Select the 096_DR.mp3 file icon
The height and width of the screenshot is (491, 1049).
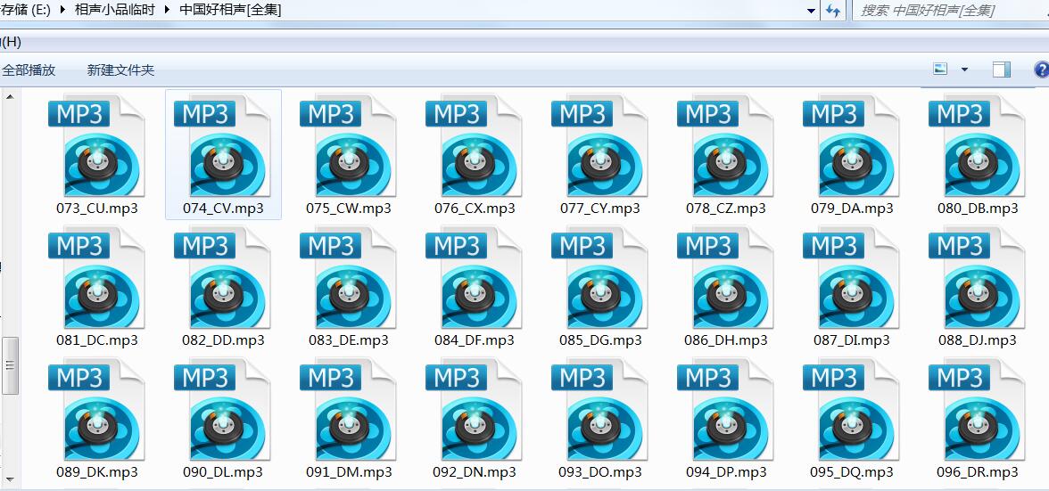point(977,410)
